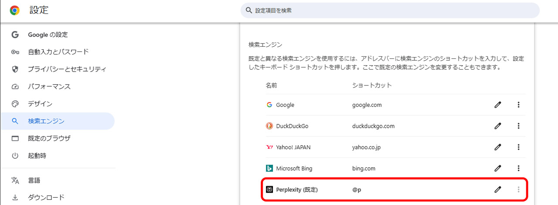Image resolution: width=558 pixels, height=205 pixels.
Task: Open more options for Google row
Action: click(518, 105)
